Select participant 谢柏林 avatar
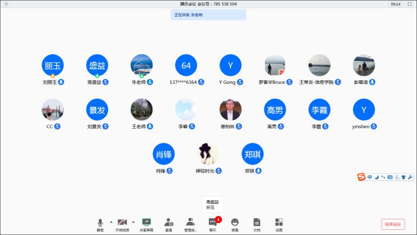The height and width of the screenshot is (235, 417). (230, 110)
